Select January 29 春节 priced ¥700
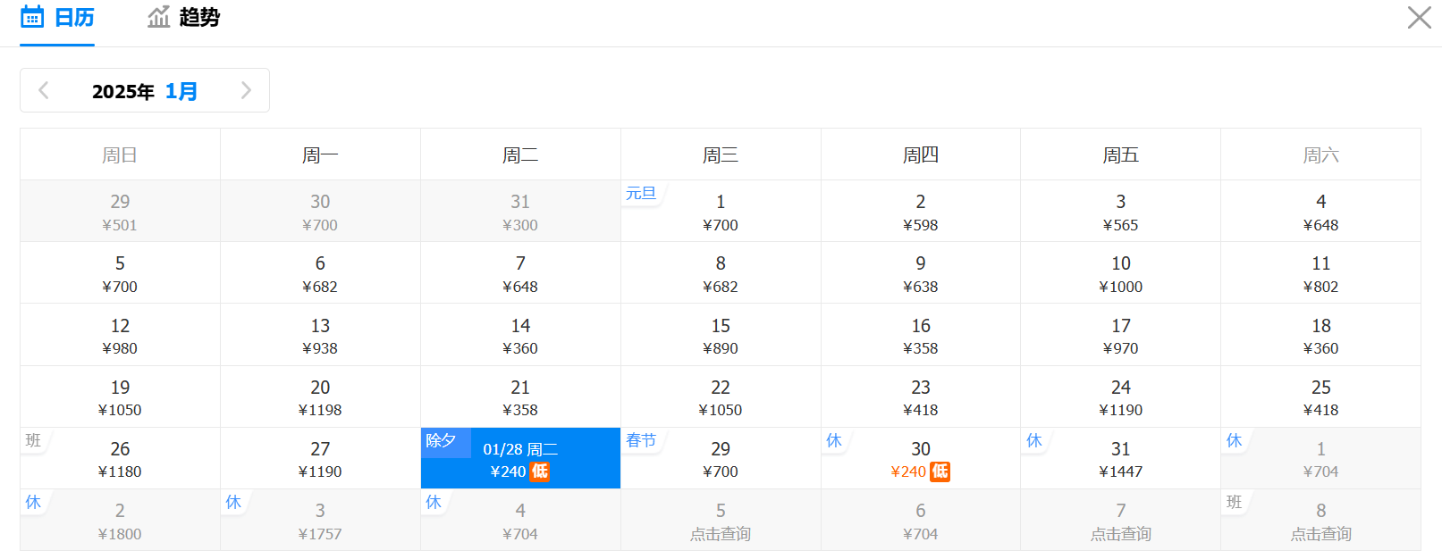 [721, 458]
